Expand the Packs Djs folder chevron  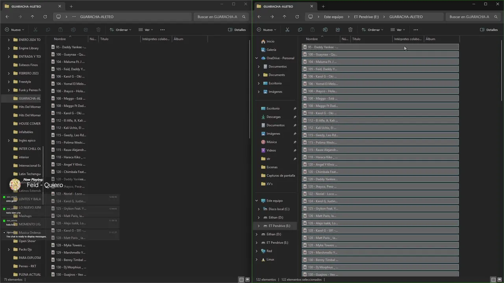[x=9, y=249]
